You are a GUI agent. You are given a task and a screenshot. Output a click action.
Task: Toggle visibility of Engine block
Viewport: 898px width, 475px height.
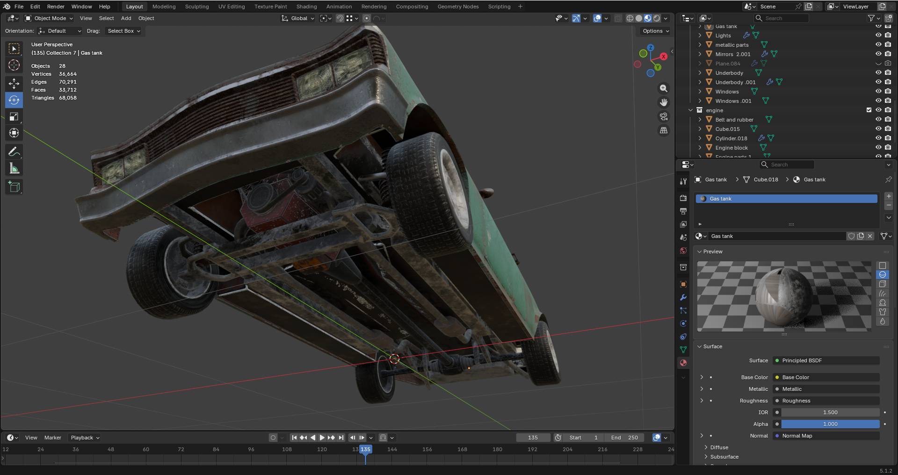click(878, 147)
